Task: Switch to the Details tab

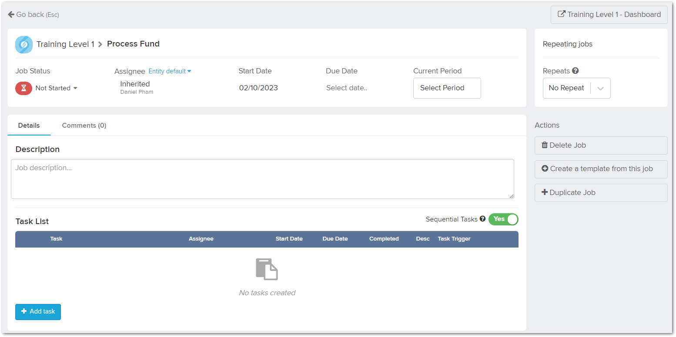Action: pos(29,126)
